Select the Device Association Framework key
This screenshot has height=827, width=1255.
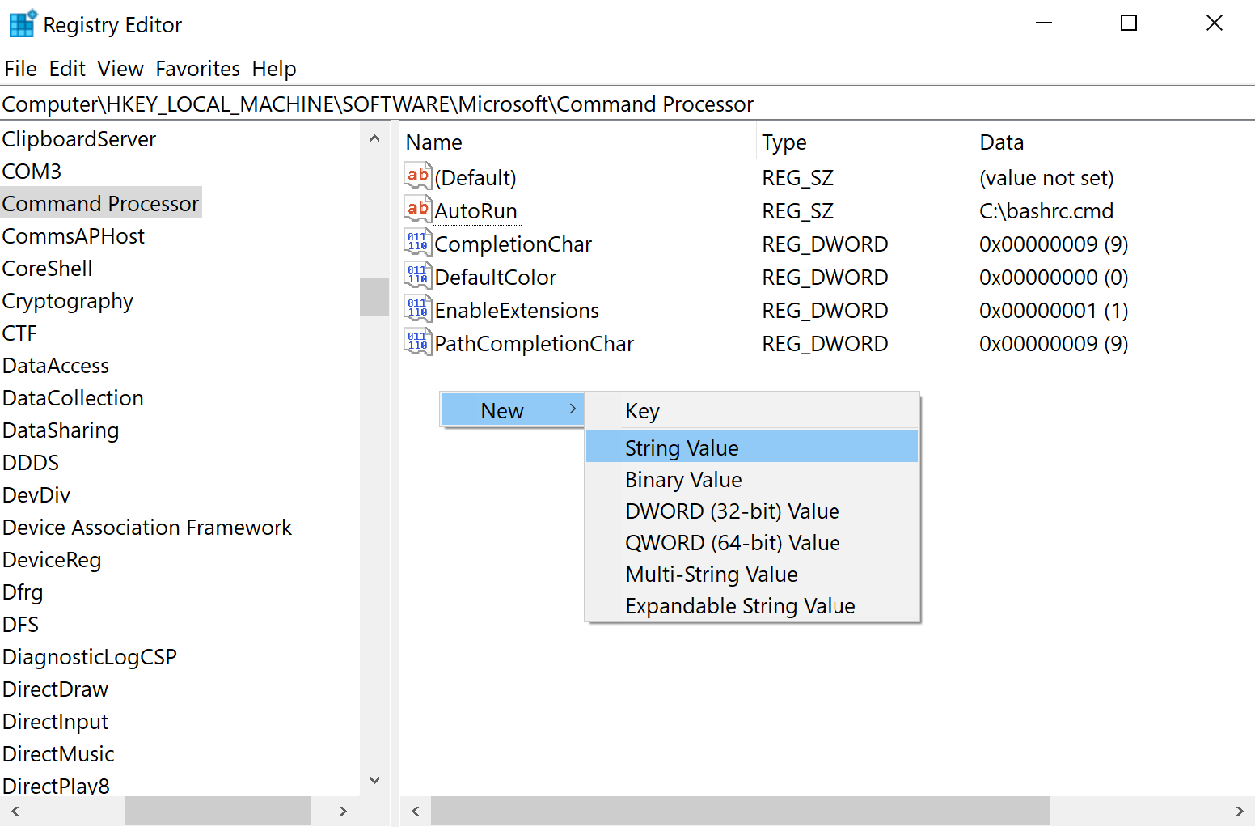pyautogui.click(x=147, y=528)
